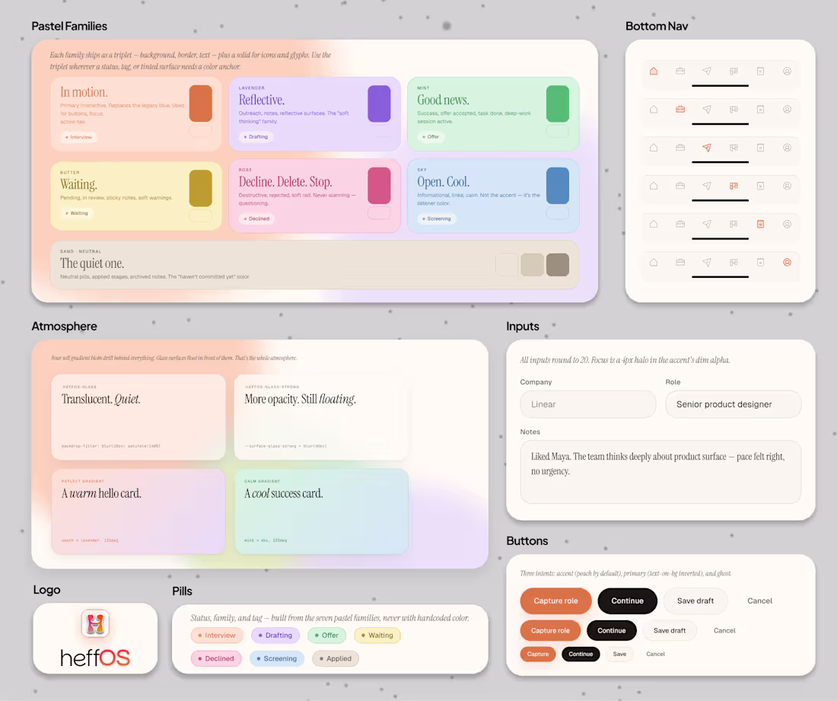
Task: Click the medium-sized Save draft button
Action: click(670, 630)
